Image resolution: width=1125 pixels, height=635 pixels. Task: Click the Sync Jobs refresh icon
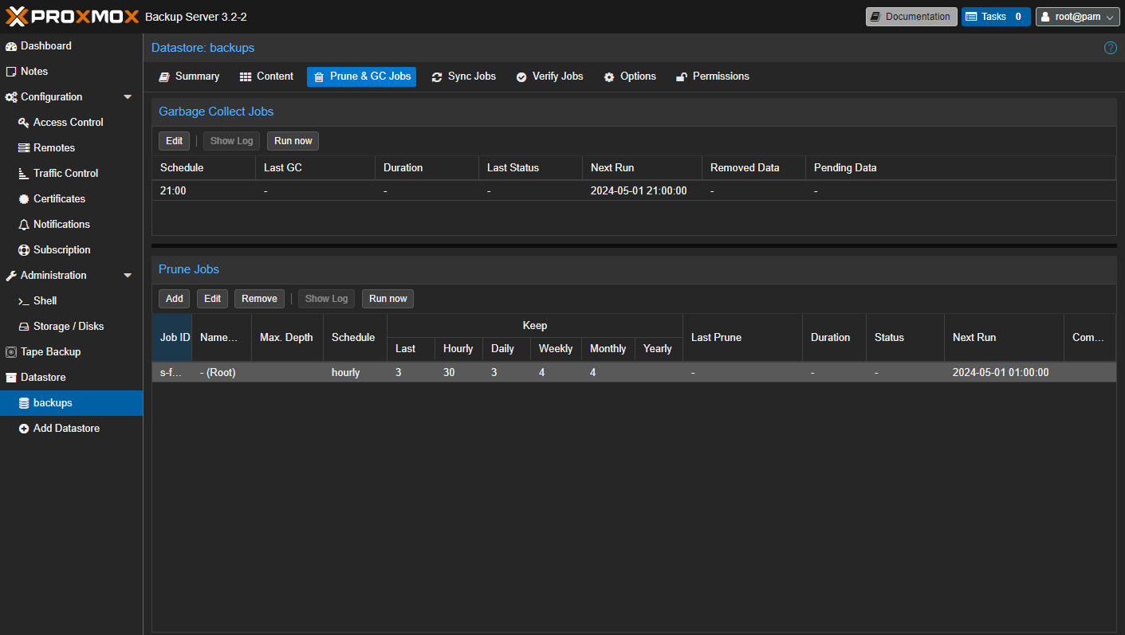[437, 77]
